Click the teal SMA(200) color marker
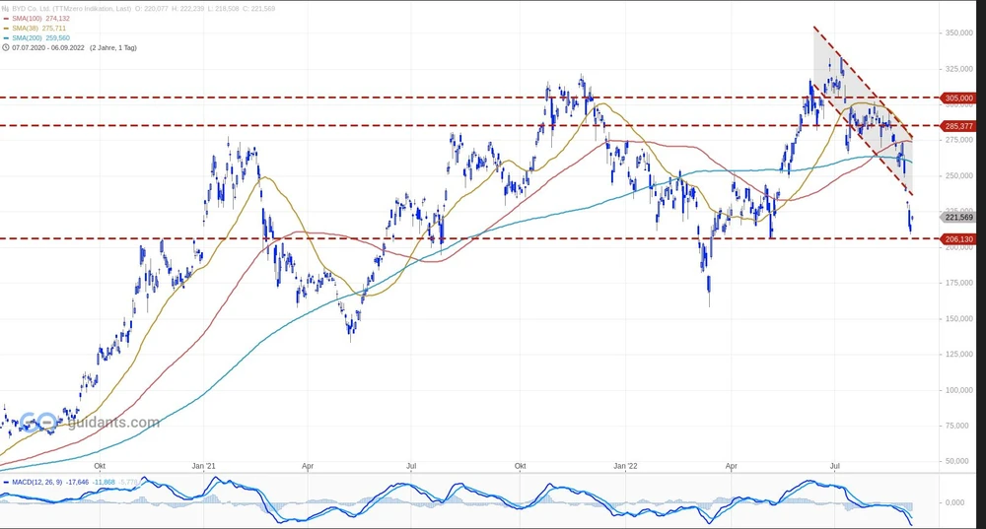 click(x=6, y=37)
